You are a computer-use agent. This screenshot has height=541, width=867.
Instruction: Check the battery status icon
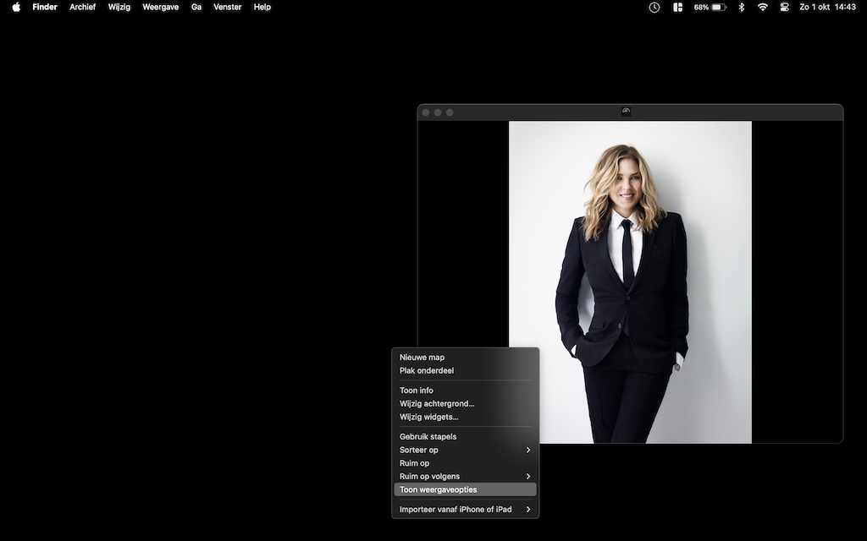coord(719,7)
